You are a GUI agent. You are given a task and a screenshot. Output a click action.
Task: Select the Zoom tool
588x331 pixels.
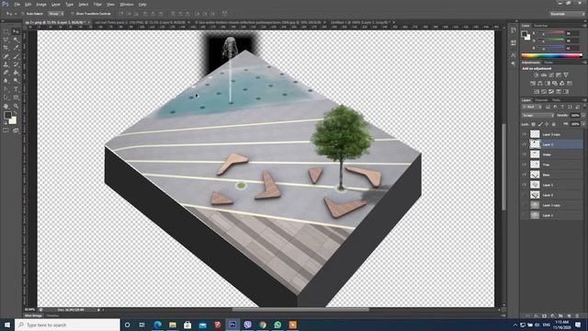(x=16, y=107)
